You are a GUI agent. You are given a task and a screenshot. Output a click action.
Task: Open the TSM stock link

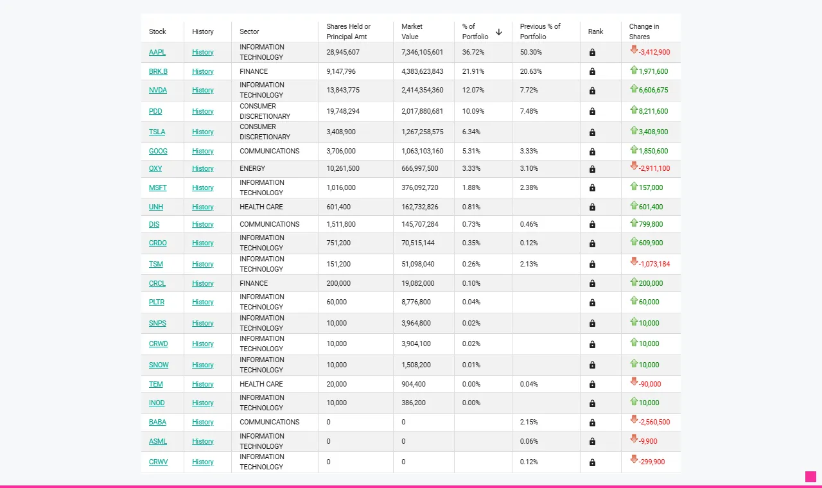pos(156,265)
